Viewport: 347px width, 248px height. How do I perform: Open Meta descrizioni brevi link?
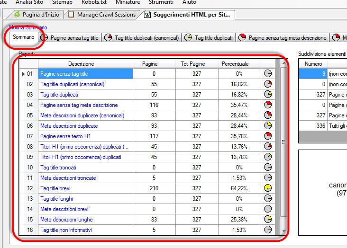64,209
